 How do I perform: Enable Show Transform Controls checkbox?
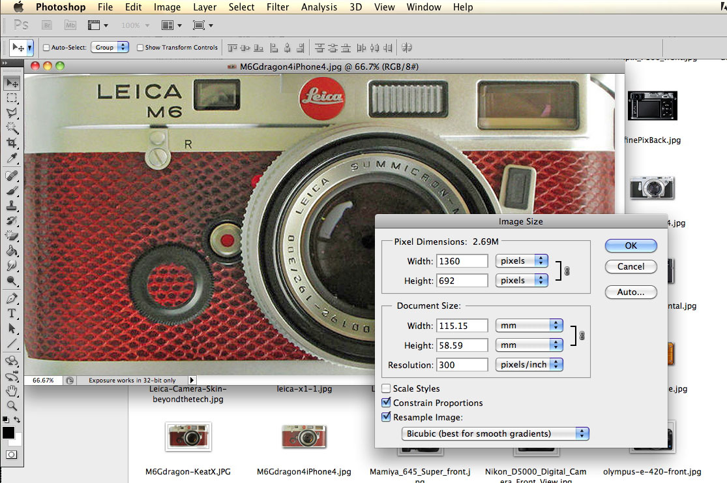click(x=140, y=48)
